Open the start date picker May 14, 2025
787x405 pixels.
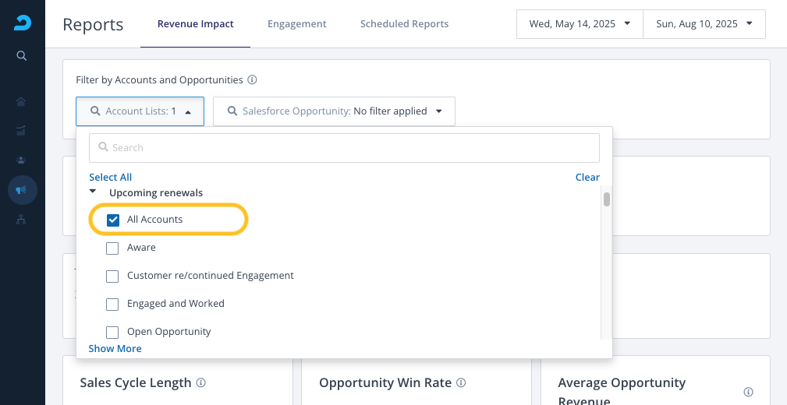coord(580,24)
